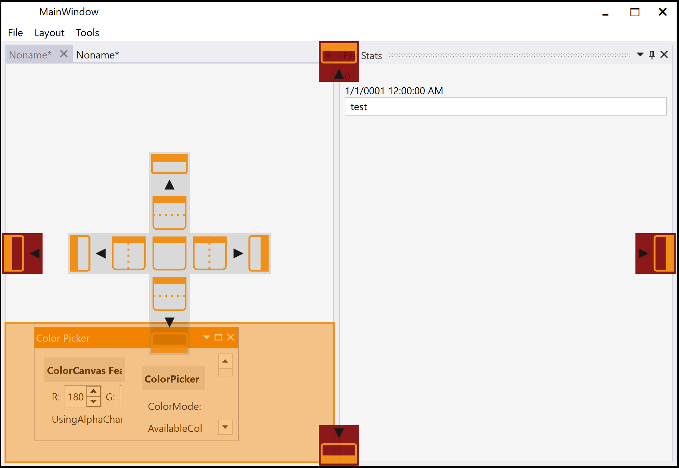Click the dark red left-edge dock target

tap(22, 253)
